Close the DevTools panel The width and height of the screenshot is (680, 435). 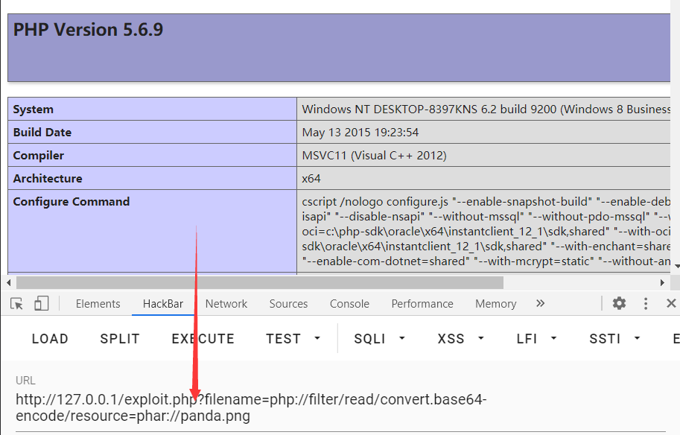[x=671, y=303]
